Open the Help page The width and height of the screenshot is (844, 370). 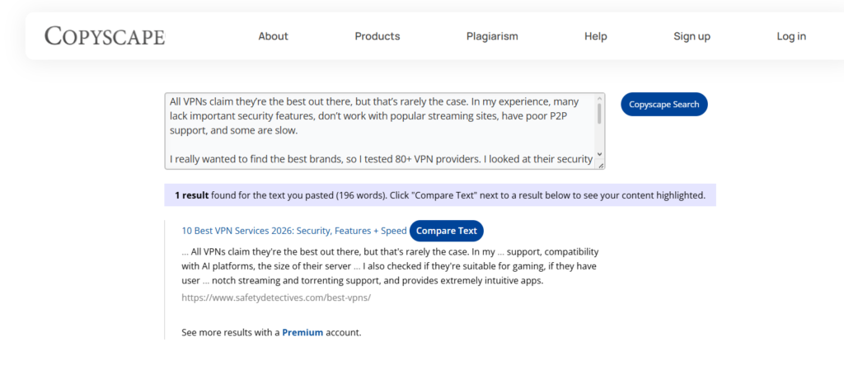596,36
